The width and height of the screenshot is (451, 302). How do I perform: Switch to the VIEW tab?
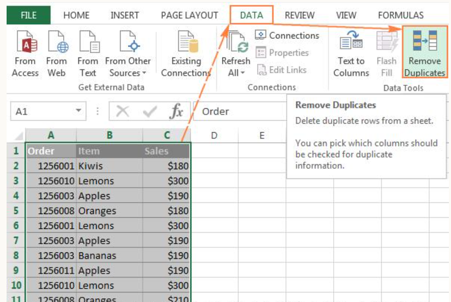point(346,15)
